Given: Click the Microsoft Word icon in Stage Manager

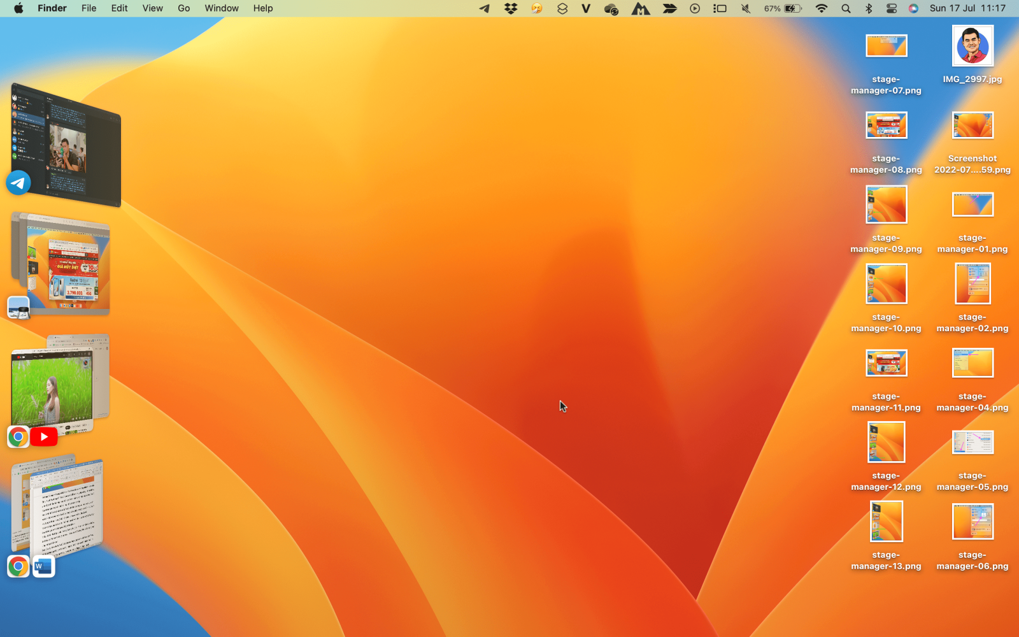Looking at the screenshot, I should point(43,566).
